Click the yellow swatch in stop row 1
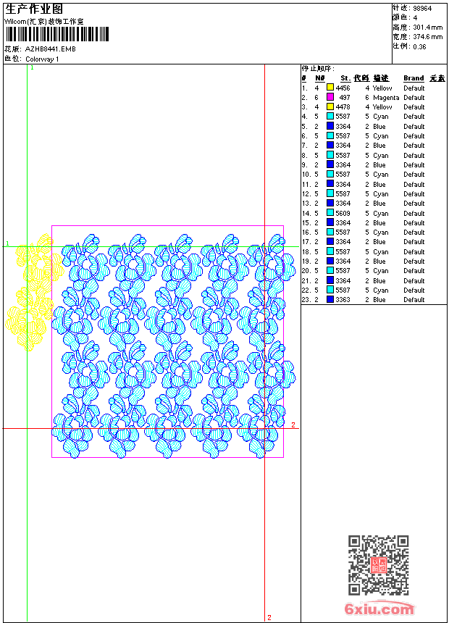 click(x=330, y=88)
